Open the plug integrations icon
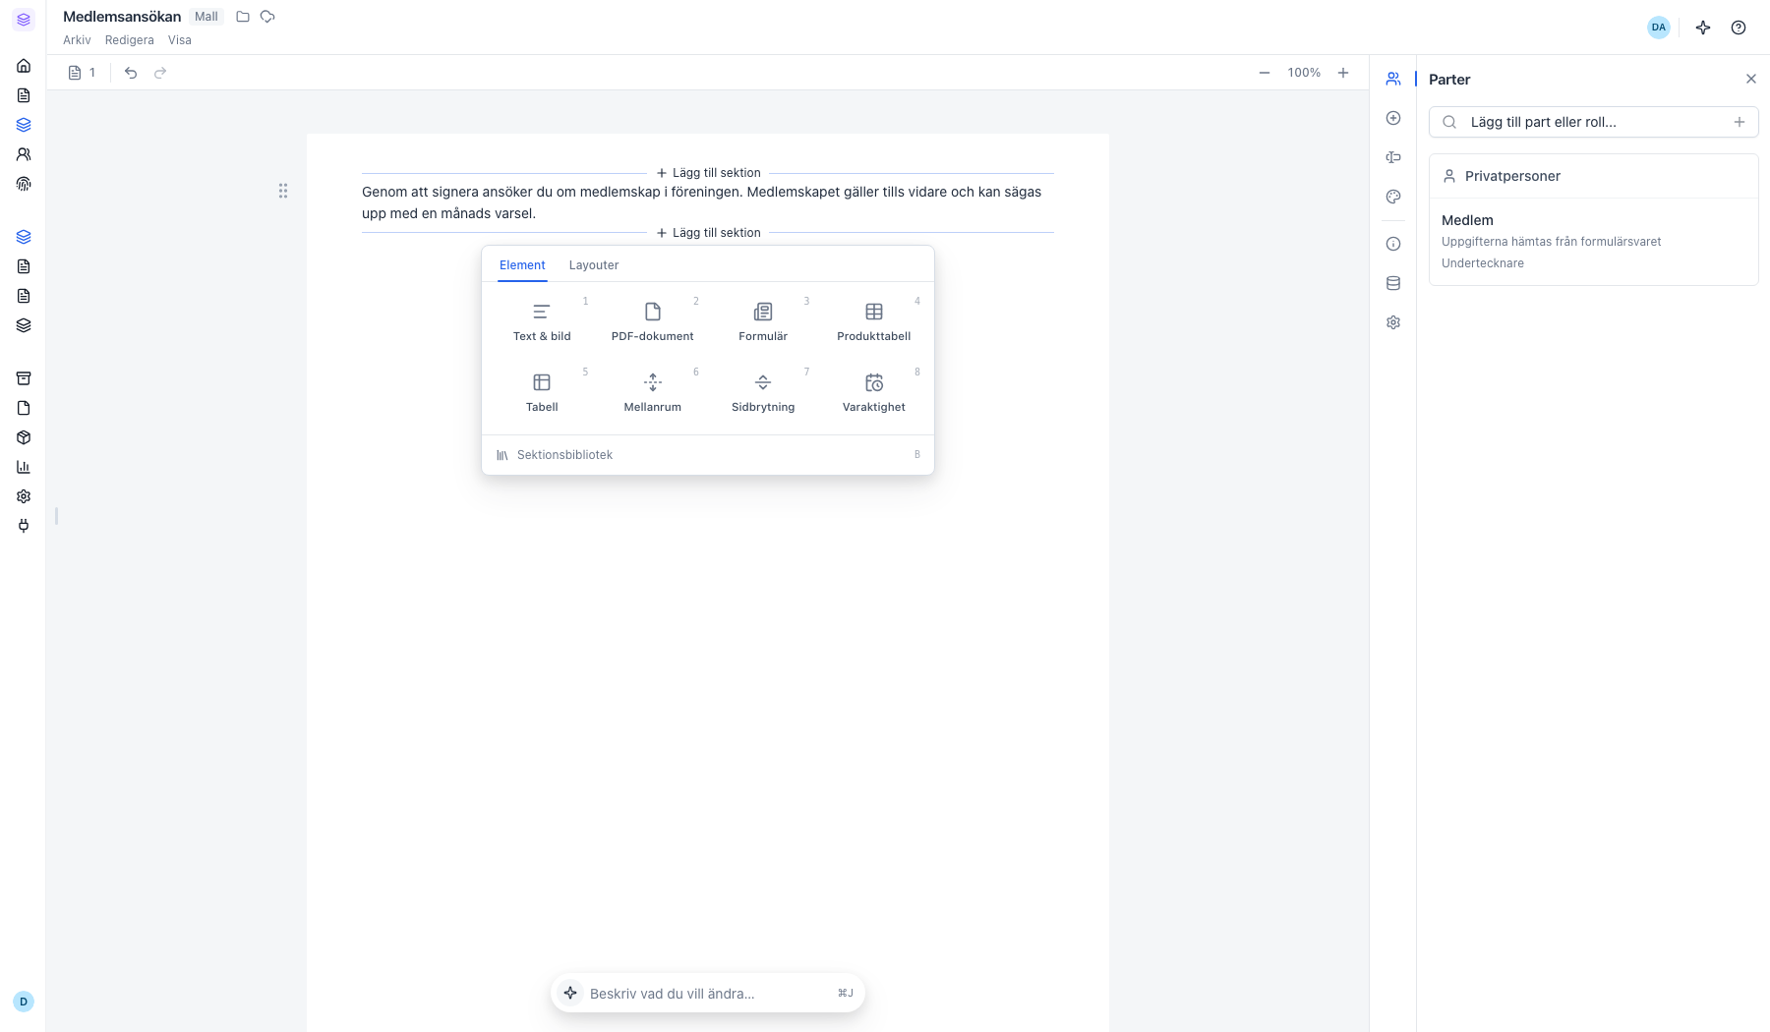 [24, 526]
